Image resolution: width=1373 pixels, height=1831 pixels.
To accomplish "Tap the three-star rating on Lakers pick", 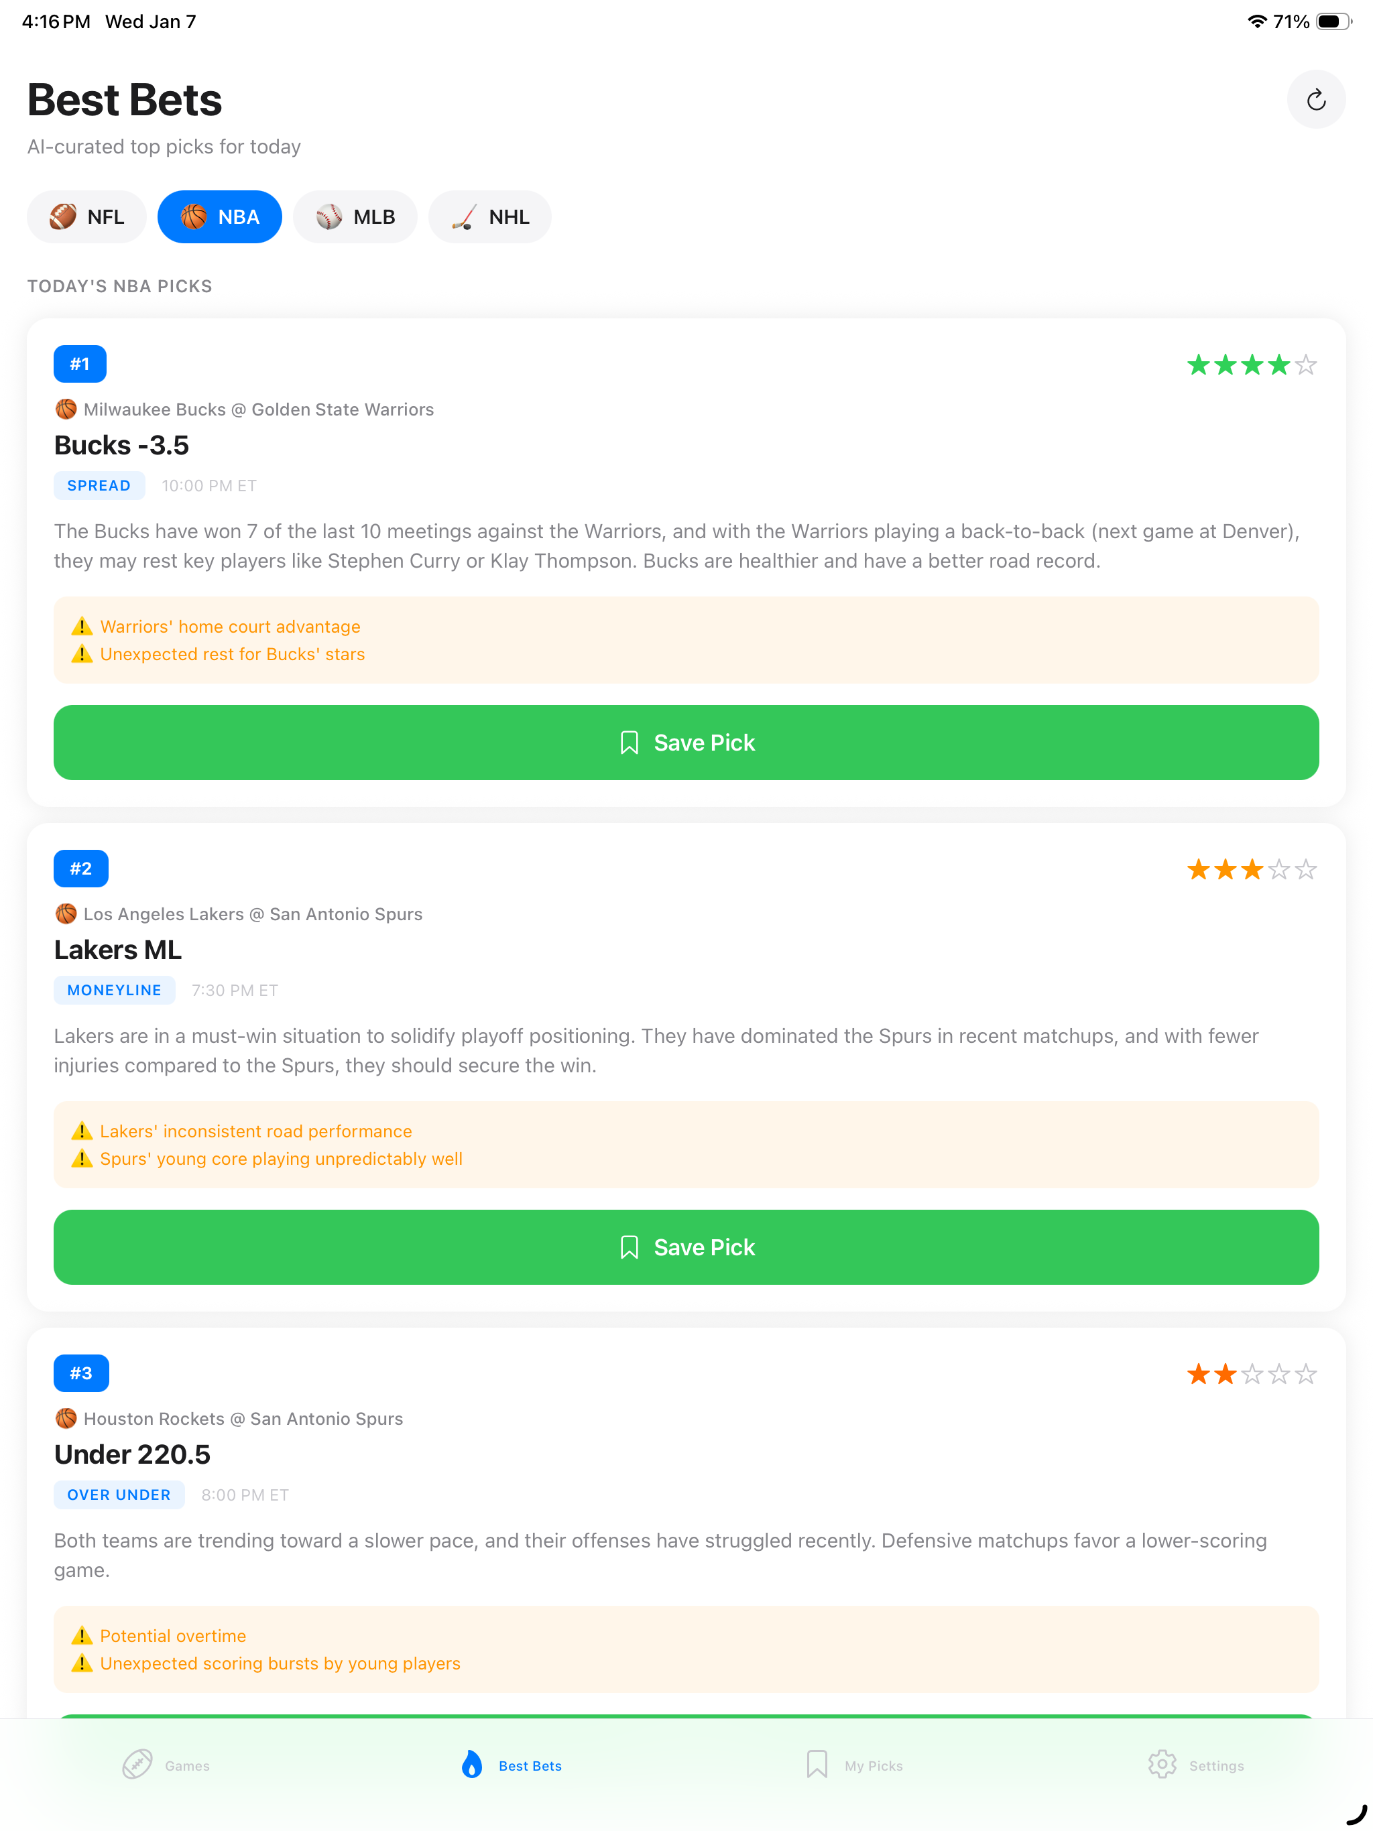I will pyautogui.click(x=1251, y=870).
